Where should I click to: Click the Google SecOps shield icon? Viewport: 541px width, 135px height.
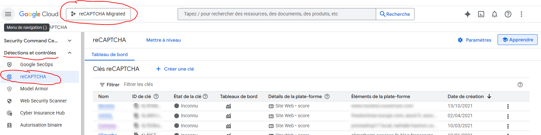(9, 64)
